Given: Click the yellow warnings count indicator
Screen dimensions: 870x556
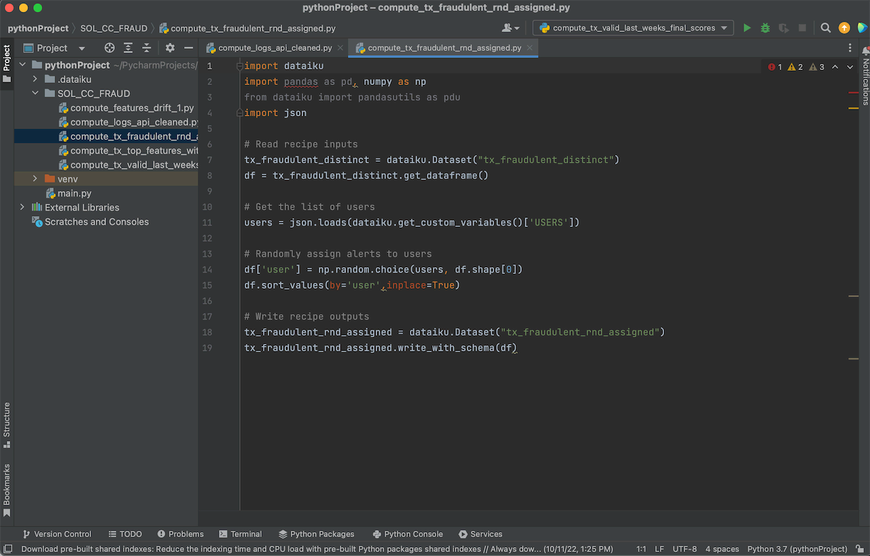Looking at the screenshot, I should tap(795, 67).
